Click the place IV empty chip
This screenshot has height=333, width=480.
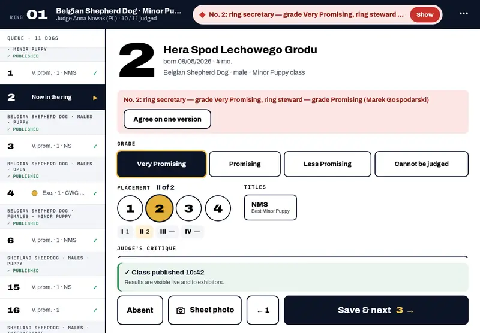click(x=192, y=232)
